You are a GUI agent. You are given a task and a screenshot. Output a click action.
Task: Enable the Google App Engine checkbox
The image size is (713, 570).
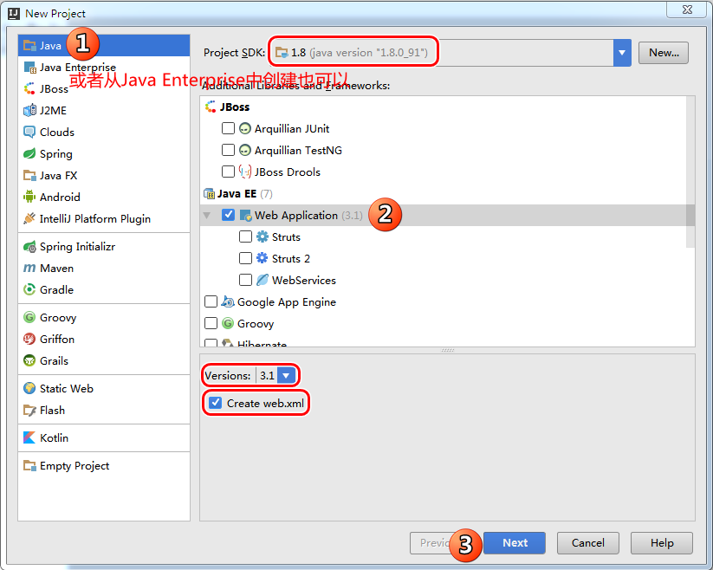pos(211,301)
